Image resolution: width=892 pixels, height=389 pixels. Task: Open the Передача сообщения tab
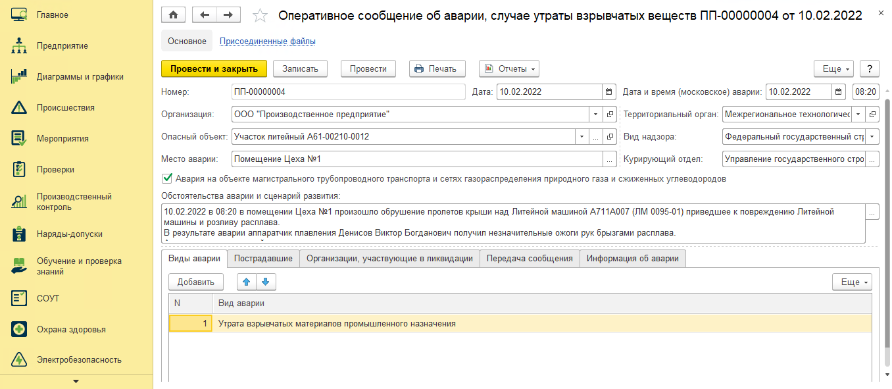(530, 259)
